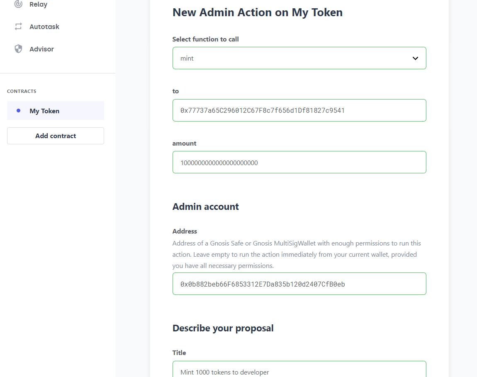Click the Autotask arrows icon
Viewport: 477px width, 377px height.
(x=18, y=27)
